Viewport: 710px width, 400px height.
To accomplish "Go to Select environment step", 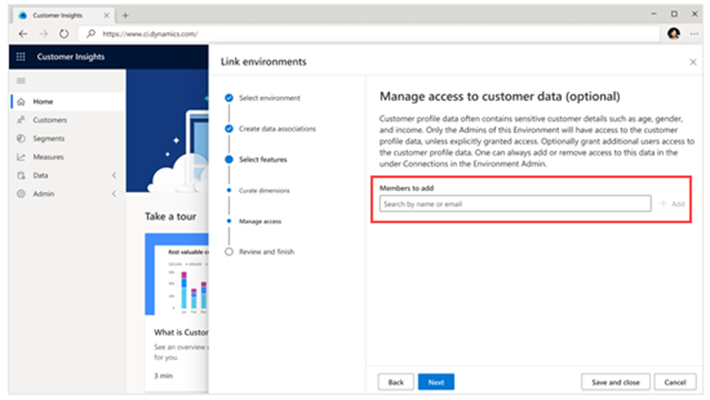I will (269, 98).
